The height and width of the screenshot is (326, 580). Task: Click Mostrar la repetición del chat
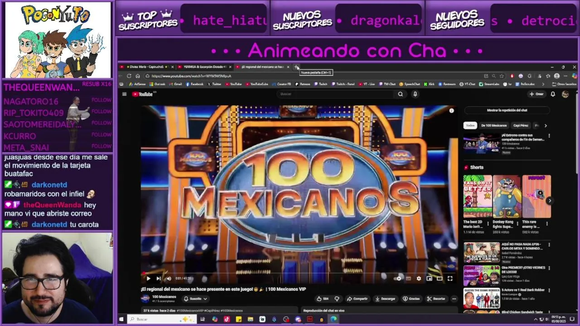tap(507, 110)
